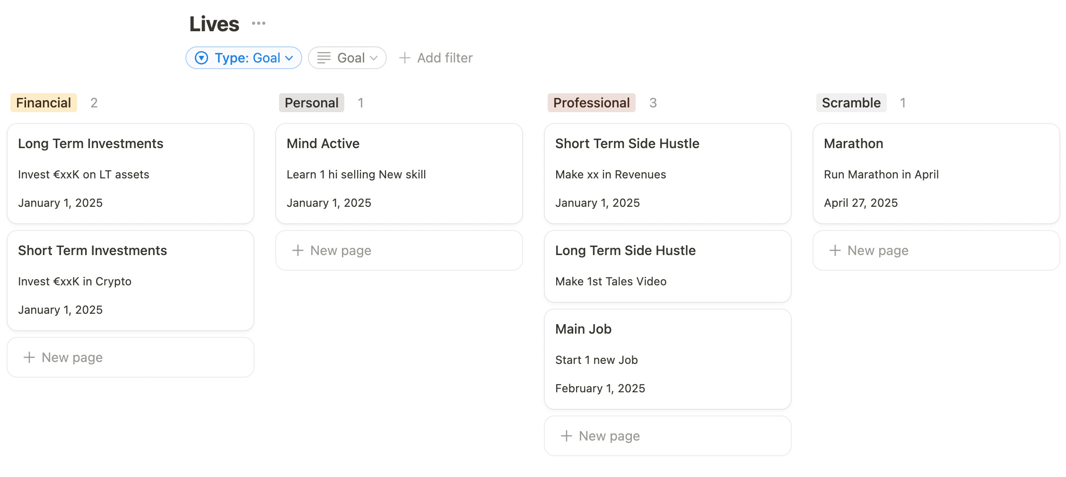The image size is (1066, 477).
Task: Click the plus icon under Professional column
Action: click(x=566, y=436)
